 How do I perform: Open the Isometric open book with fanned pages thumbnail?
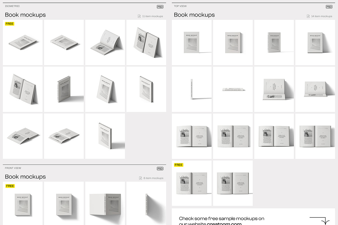click(x=64, y=136)
